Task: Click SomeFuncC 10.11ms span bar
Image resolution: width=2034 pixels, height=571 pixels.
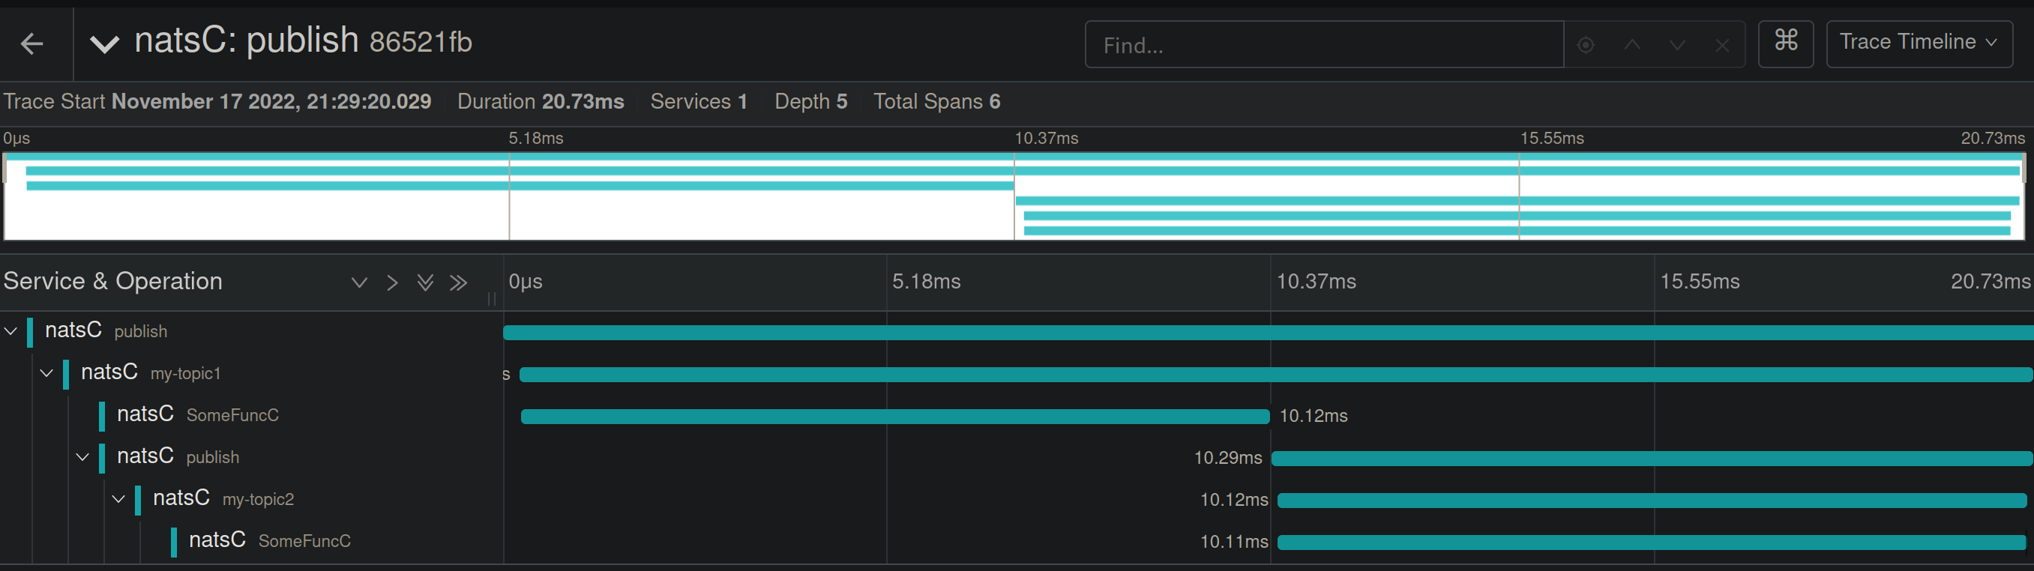Action: coord(1652,543)
